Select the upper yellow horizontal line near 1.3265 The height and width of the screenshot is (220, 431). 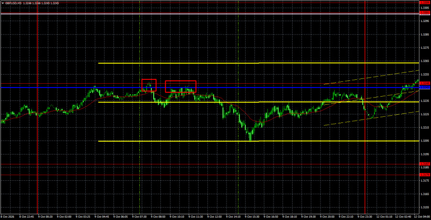259,63
